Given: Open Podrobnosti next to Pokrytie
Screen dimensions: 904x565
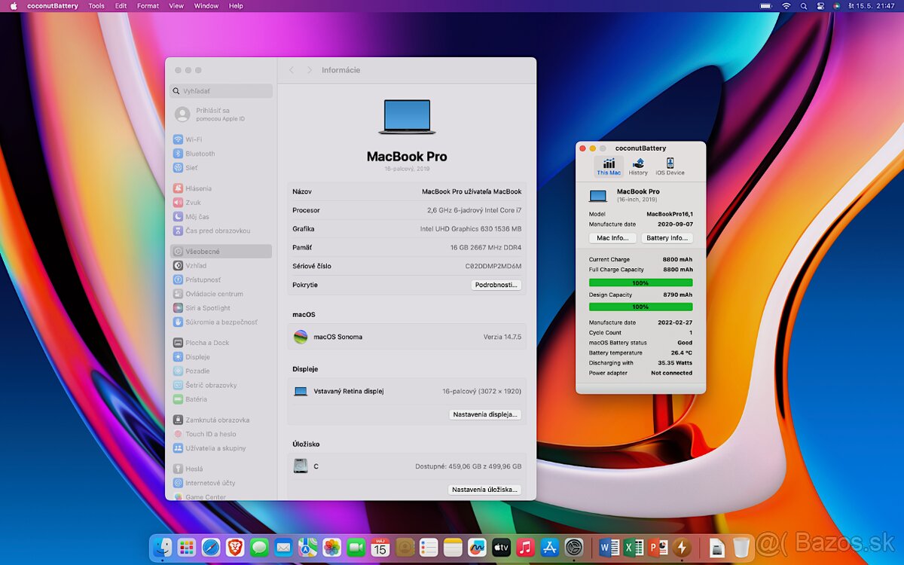Looking at the screenshot, I should tap(496, 285).
